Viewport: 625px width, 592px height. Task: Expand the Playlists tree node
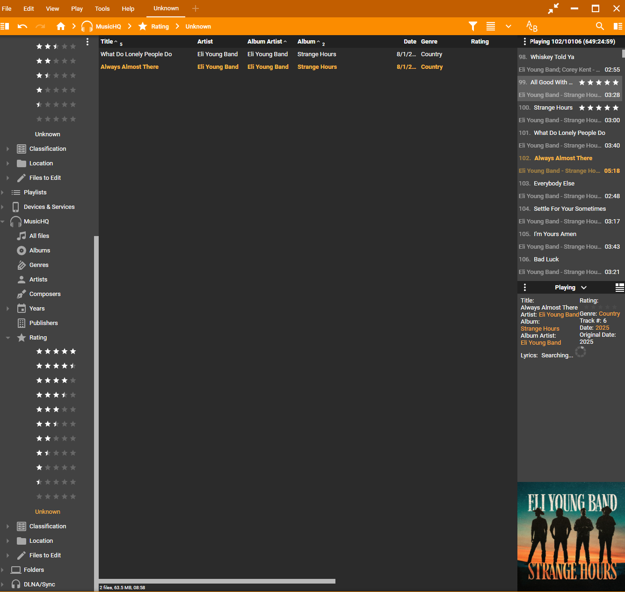tap(3, 192)
